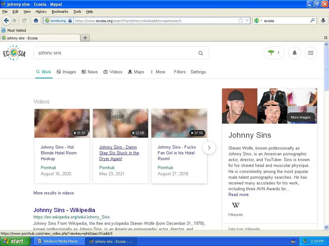The image size is (329, 246).
Task: Open the View menu
Action: (x=27, y=12)
